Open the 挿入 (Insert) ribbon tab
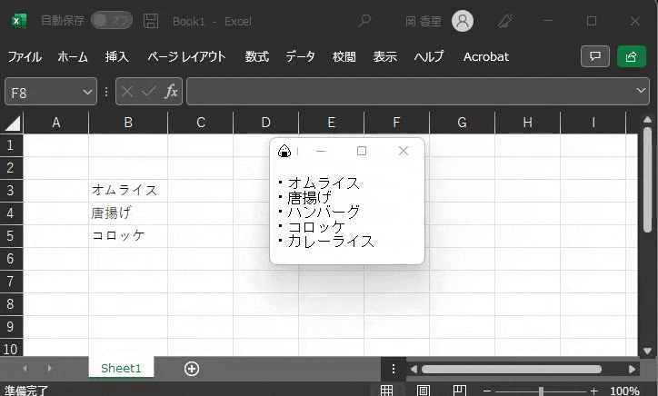This screenshot has height=396, width=658. click(x=117, y=56)
